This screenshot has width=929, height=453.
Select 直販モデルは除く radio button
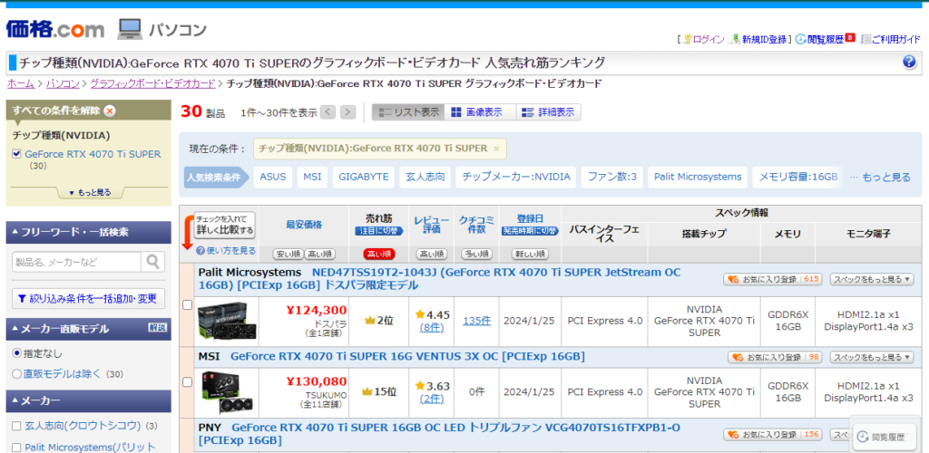pyautogui.click(x=16, y=374)
